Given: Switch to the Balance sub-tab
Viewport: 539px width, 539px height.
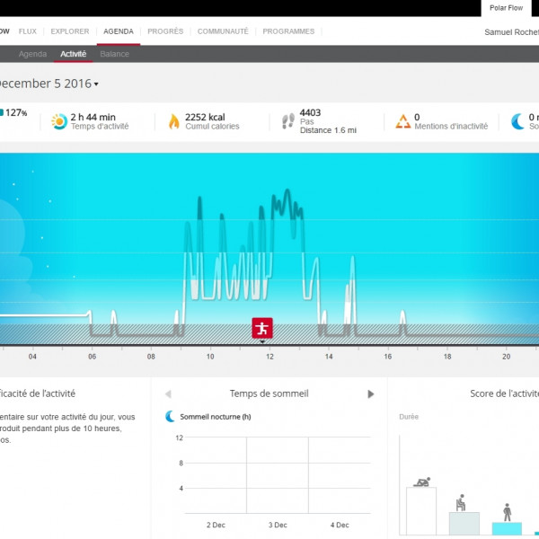Looking at the screenshot, I should pos(114,54).
